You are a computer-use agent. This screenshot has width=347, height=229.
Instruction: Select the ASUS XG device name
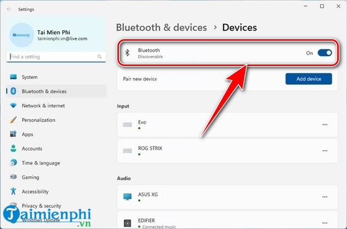pyautogui.click(x=148, y=194)
